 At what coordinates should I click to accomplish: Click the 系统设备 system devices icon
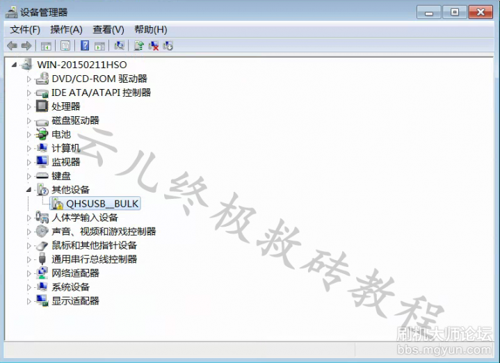click(42, 287)
